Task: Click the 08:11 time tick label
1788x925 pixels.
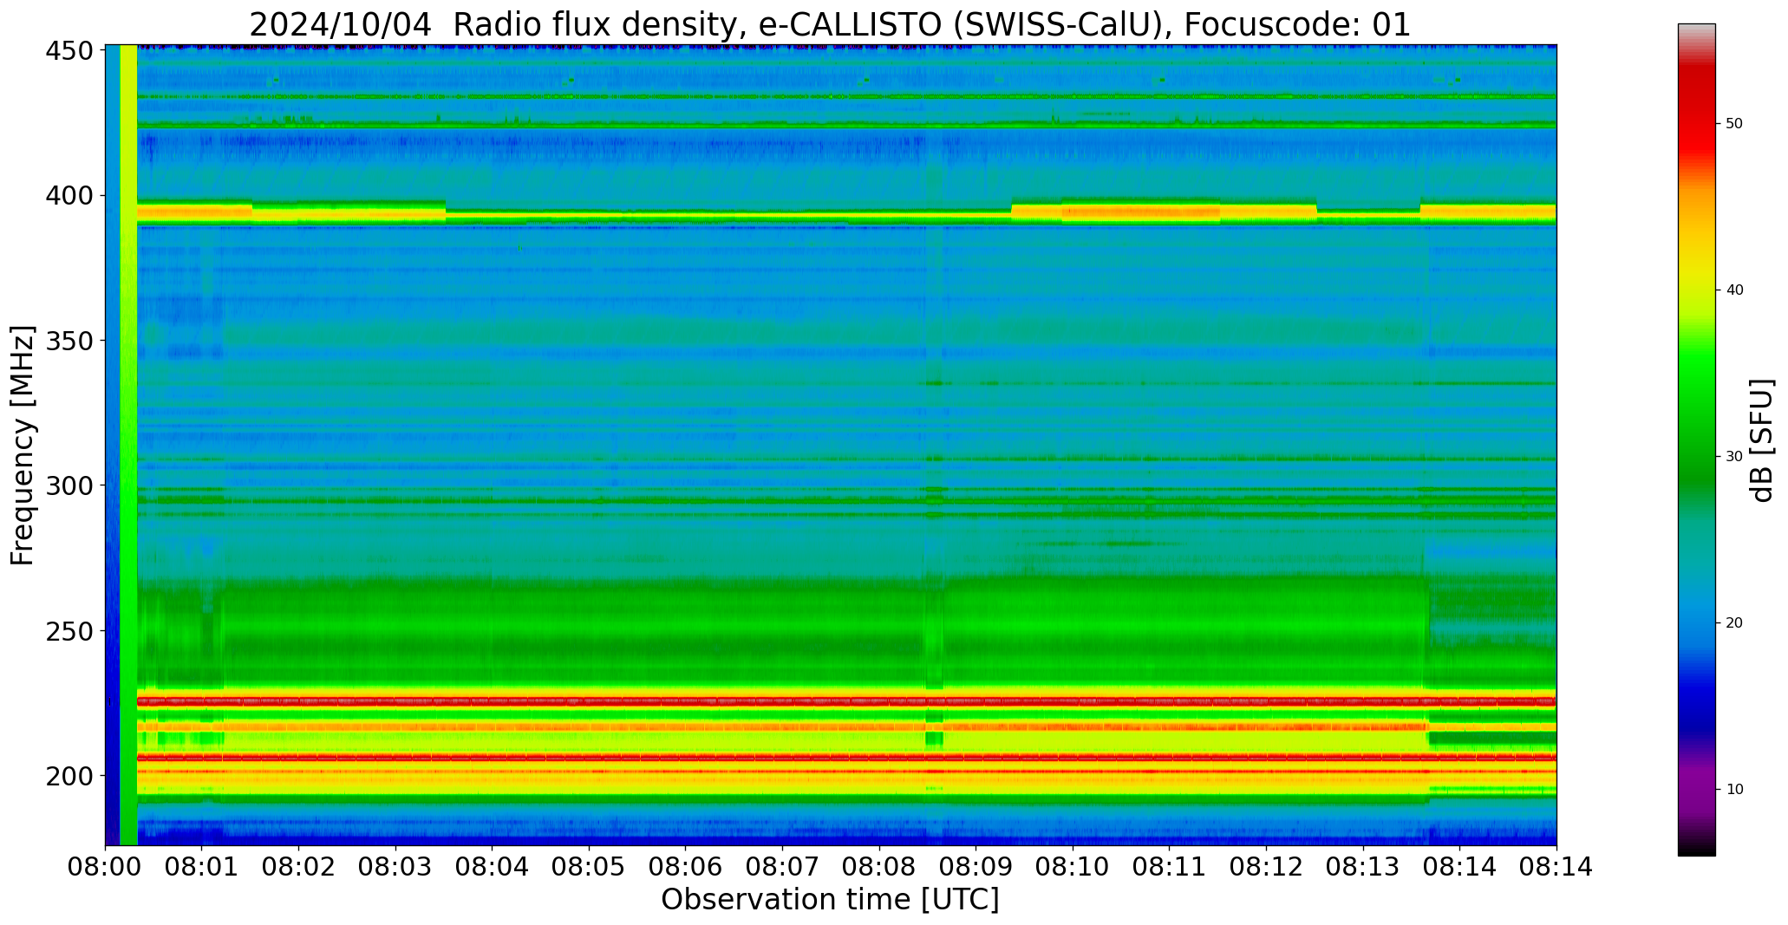Action: pos(1169,867)
